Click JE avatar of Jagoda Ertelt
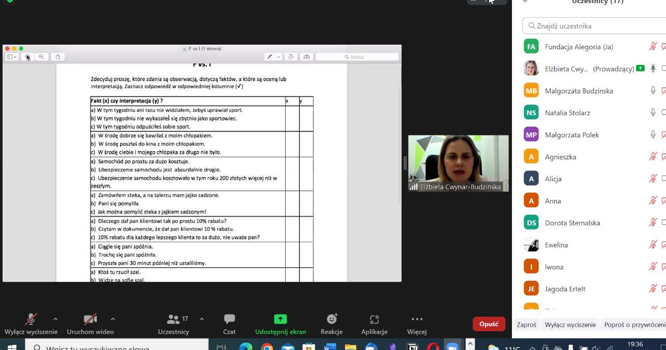 531,289
